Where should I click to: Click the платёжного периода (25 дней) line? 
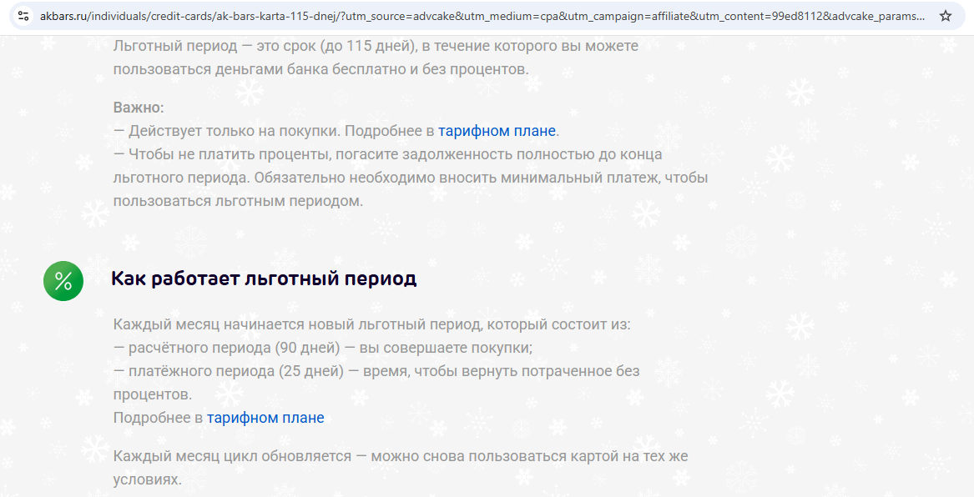376,370
